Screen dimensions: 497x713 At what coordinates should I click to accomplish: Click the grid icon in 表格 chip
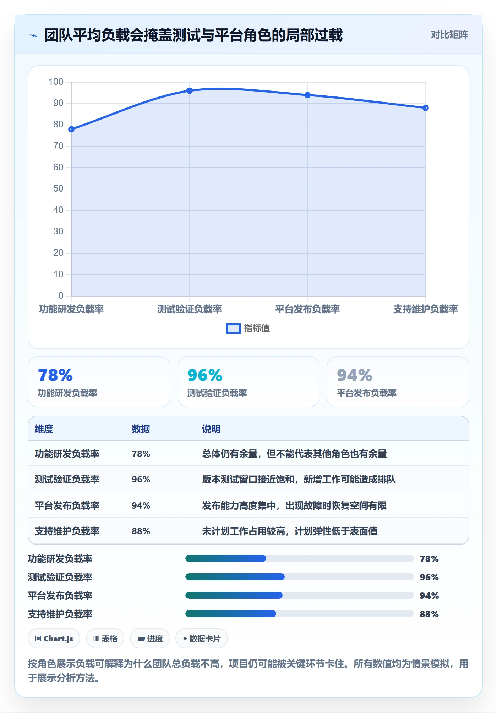(x=96, y=639)
